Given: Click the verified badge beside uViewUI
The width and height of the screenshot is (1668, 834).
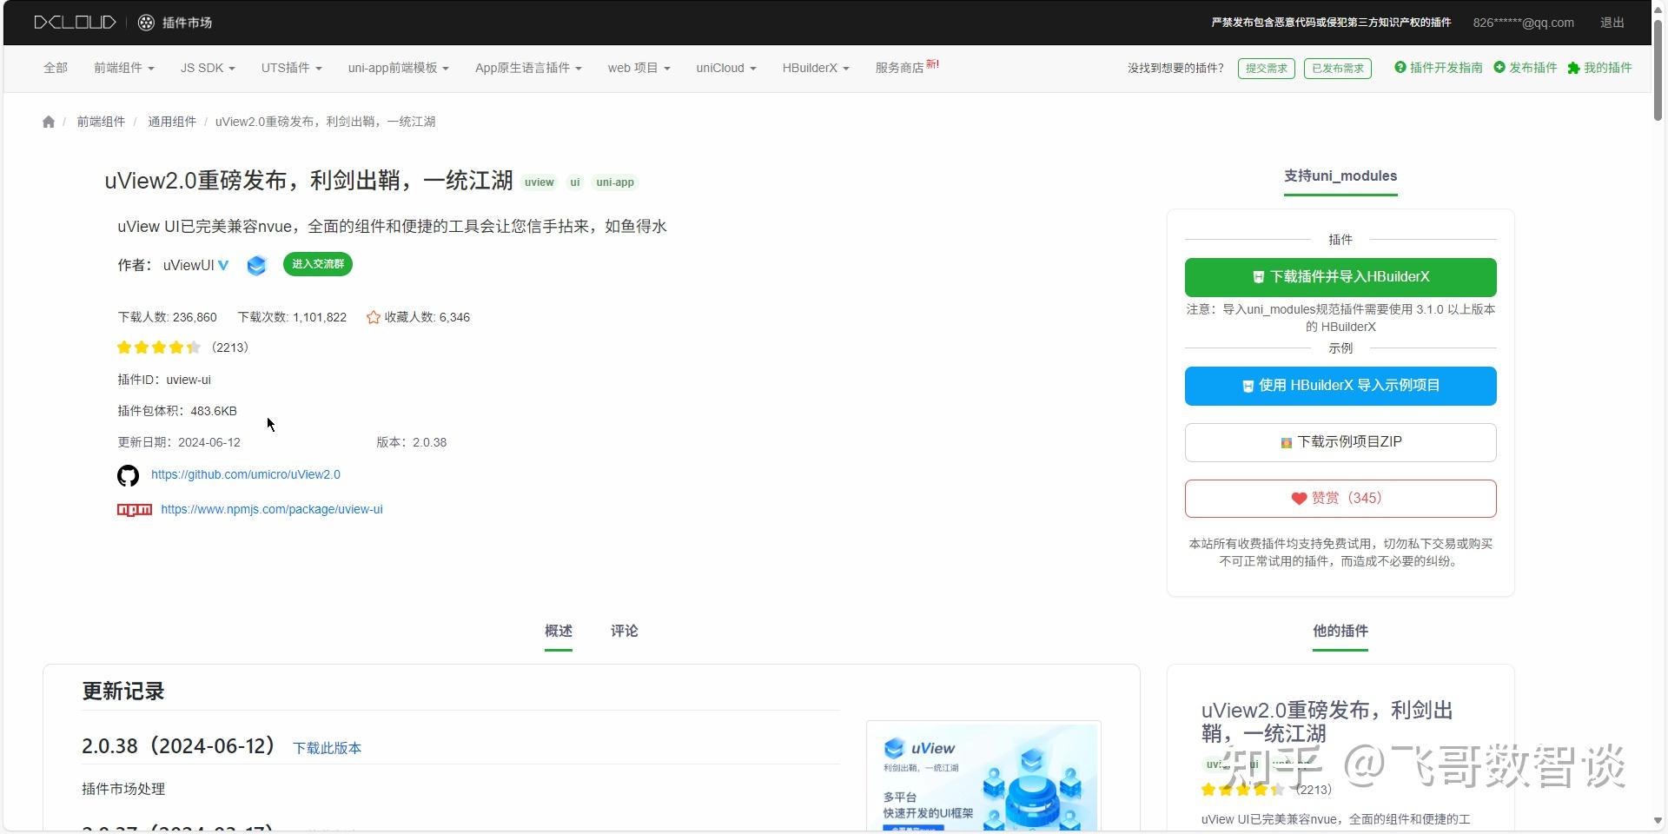Looking at the screenshot, I should coord(224,264).
